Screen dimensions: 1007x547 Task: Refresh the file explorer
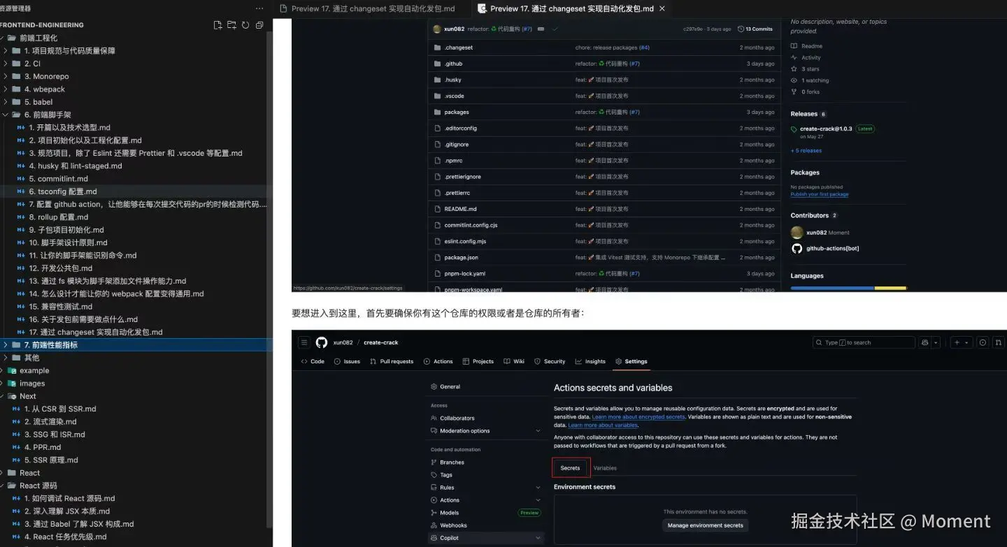click(245, 25)
